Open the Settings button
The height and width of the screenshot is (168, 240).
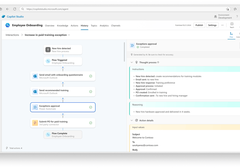212,25
